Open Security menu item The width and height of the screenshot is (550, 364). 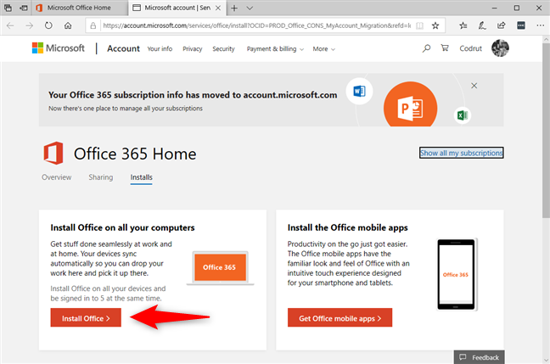tap(223, 48)
